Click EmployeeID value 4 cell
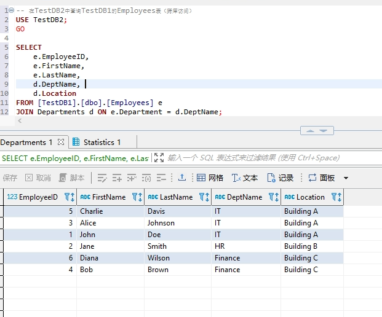382x317 pixels. click(40, 270)
